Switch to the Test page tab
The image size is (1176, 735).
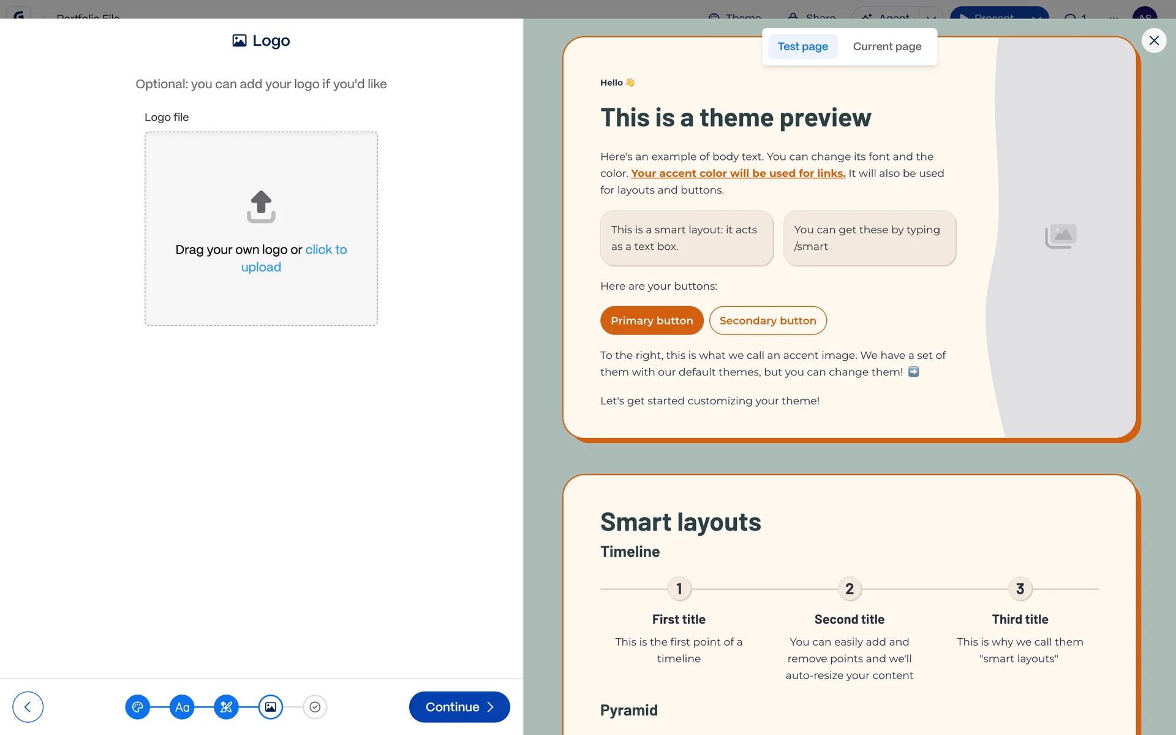[802, 47]
